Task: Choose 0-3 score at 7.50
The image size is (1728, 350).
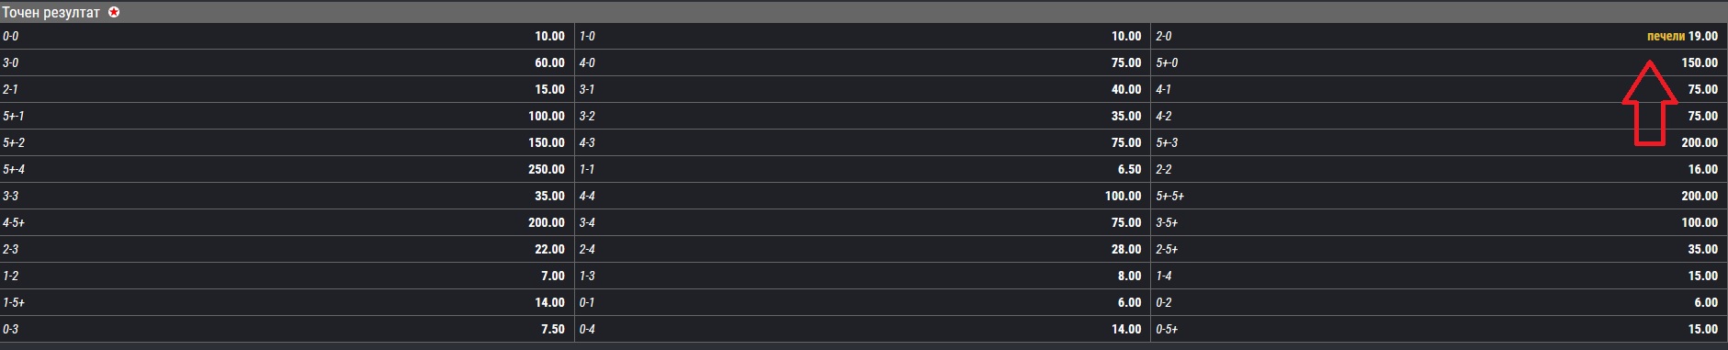Action: click(x=287, y=329)
